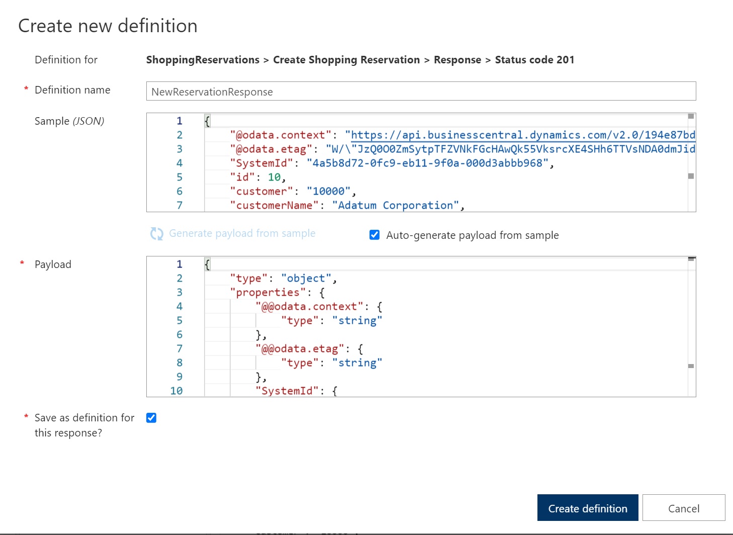This screenshot has width=733, height=535.
Task: Cancel the new definition dialog
Action: (683, 508)
